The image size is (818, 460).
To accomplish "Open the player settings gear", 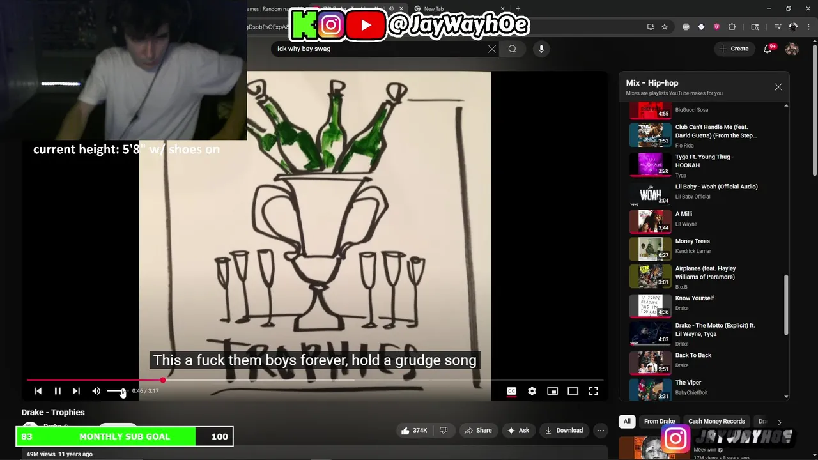I will pos(532,391).
